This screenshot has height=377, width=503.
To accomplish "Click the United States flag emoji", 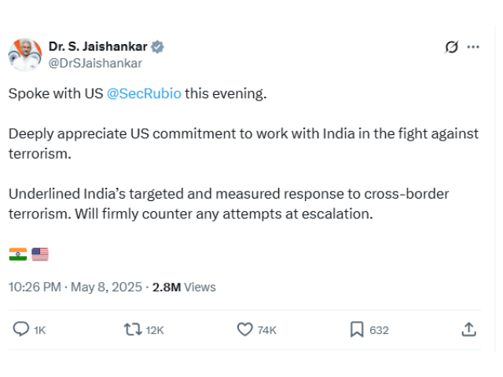I will click(x=40, y=254).
